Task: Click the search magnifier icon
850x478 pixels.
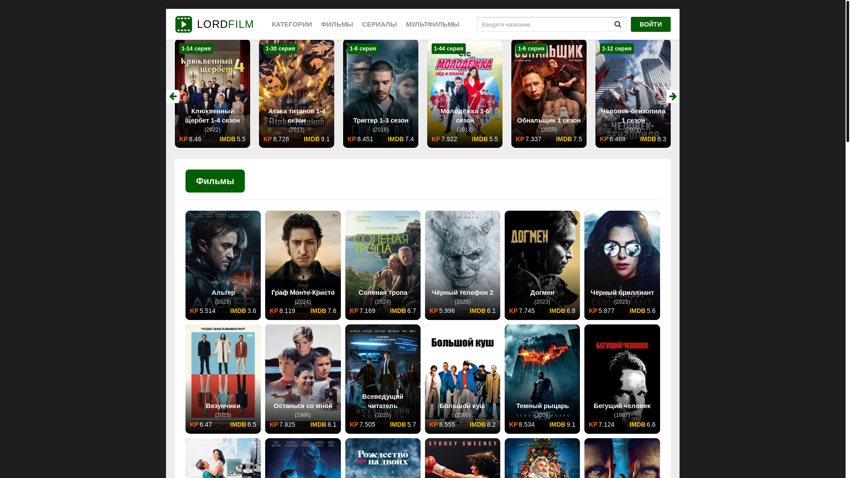Action: 618,24
